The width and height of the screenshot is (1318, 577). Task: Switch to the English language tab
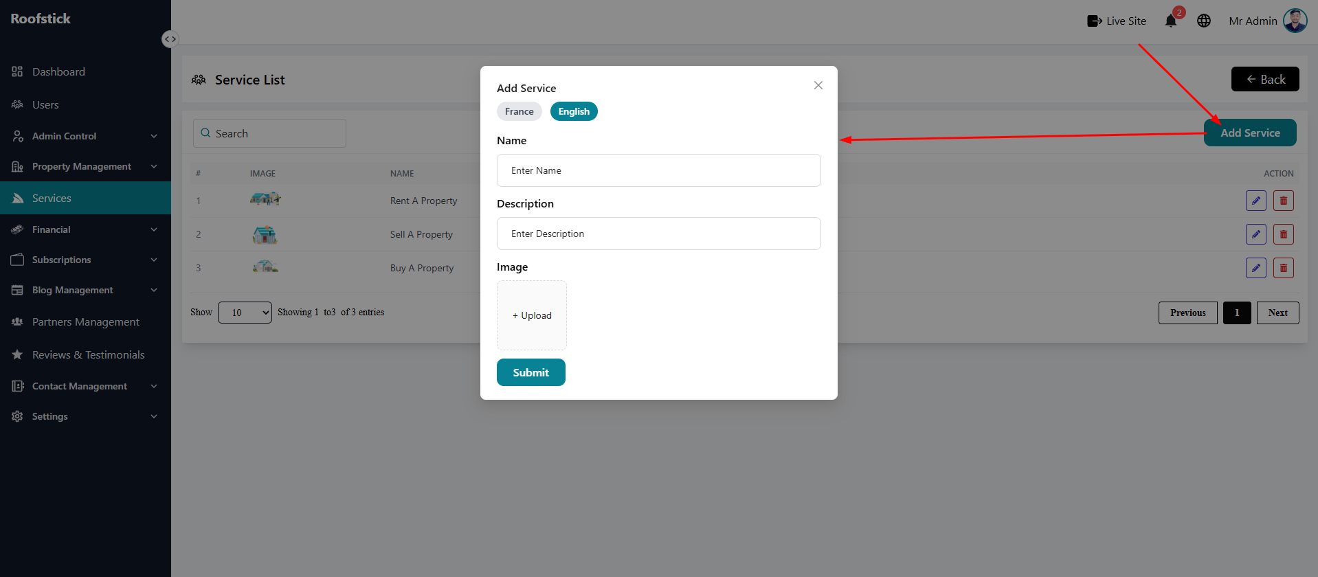574,111
